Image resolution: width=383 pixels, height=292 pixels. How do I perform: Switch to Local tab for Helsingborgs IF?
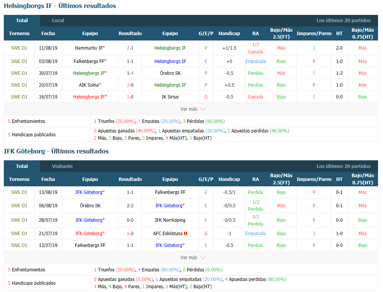point(58,21)
